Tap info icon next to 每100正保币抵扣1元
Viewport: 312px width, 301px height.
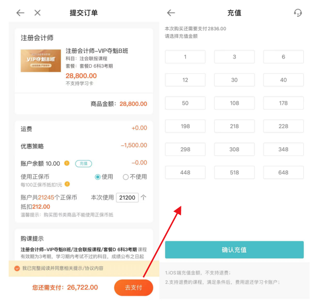point(67,184)
